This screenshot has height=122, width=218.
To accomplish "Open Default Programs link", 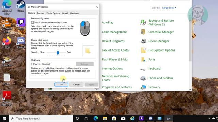I will click(113, 41).
